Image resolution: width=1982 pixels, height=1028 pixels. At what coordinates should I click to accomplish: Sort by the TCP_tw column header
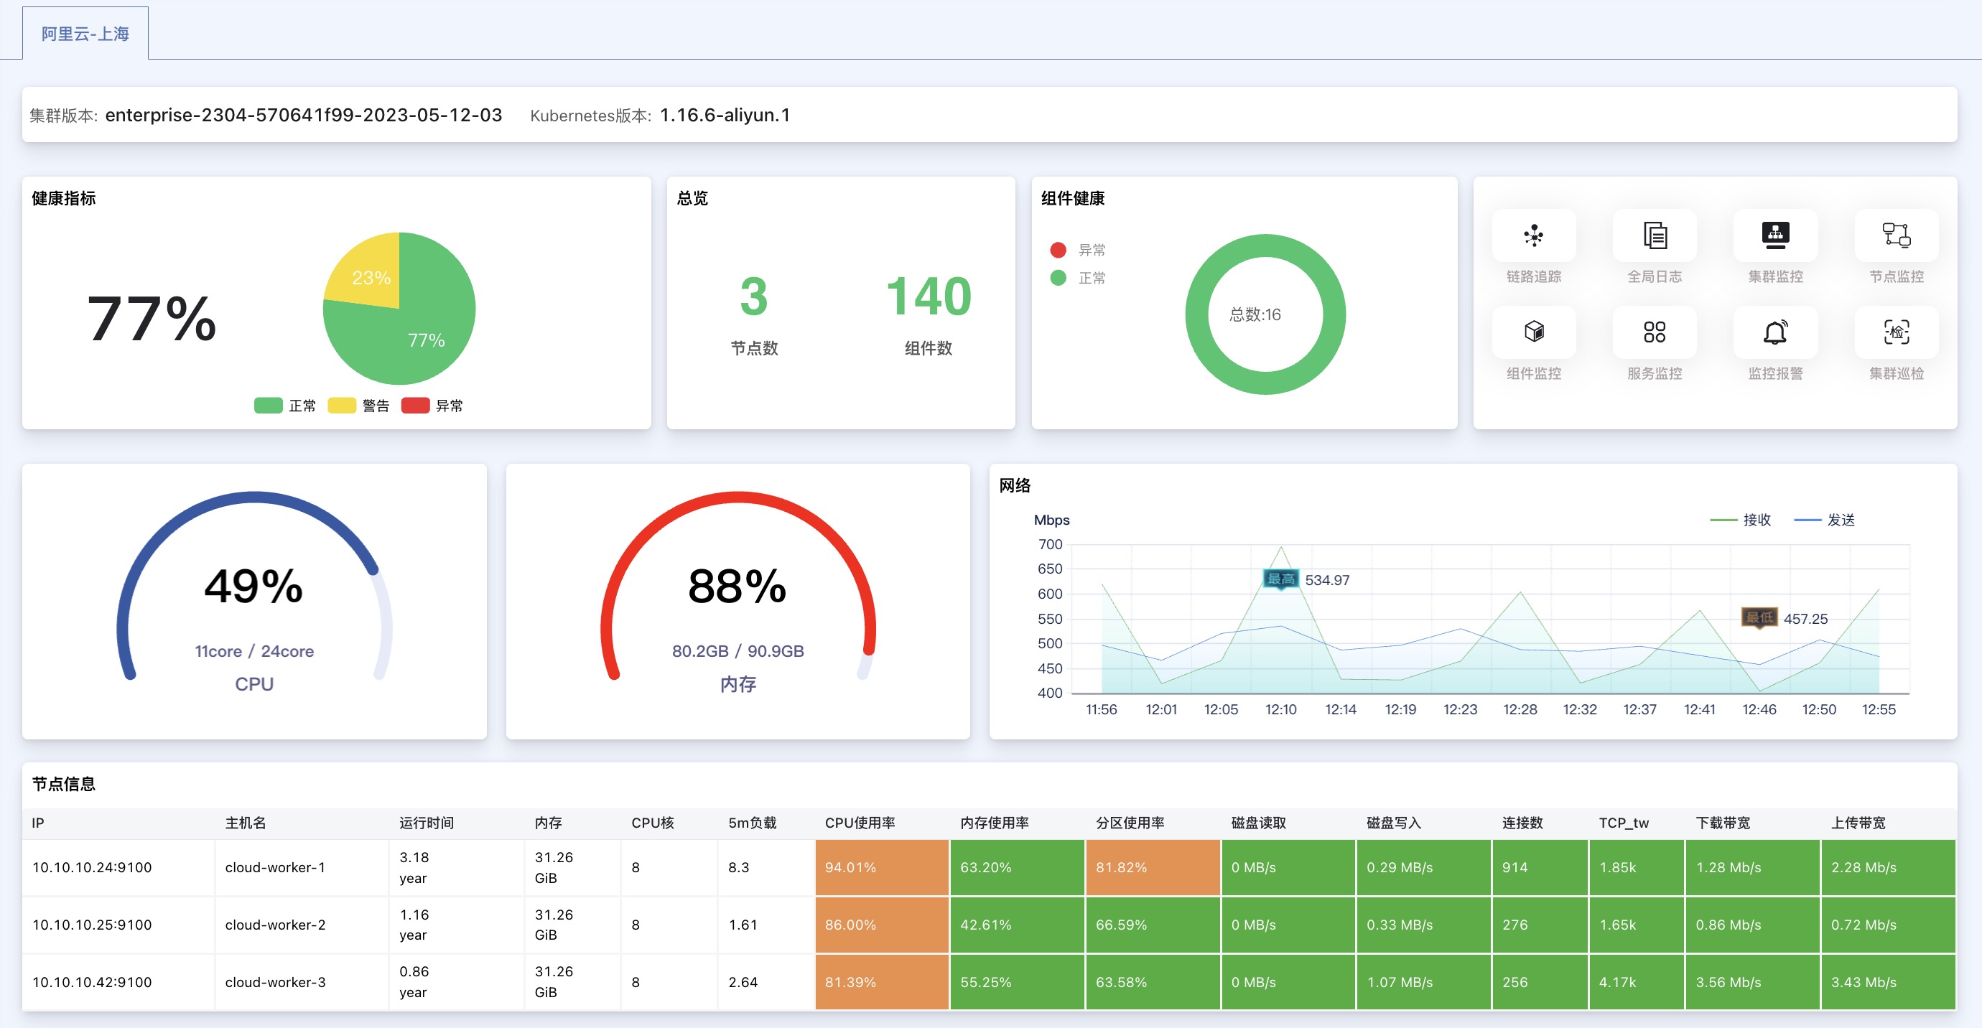(x=1624, y=823)
